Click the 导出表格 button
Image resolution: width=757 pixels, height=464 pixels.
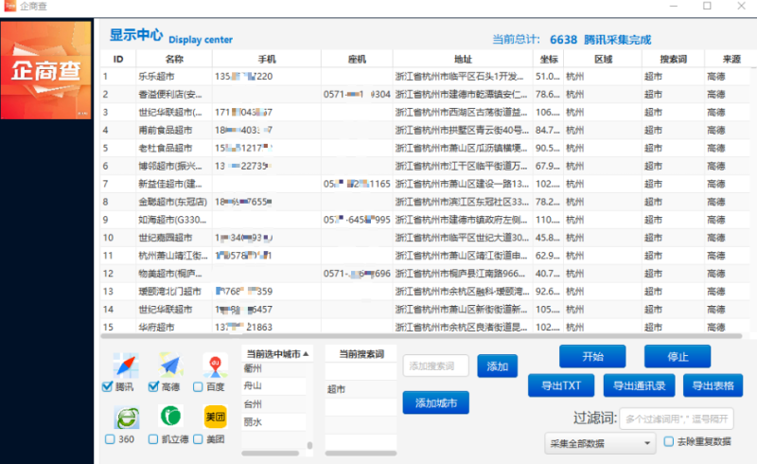(713, 385)
